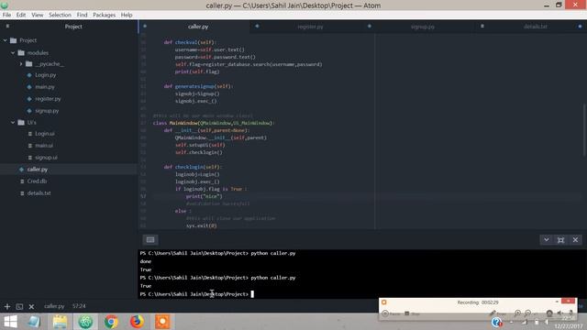Open the Selection menu
The width and height of the screenshot is (587, 330).
[x=60, y=15]
